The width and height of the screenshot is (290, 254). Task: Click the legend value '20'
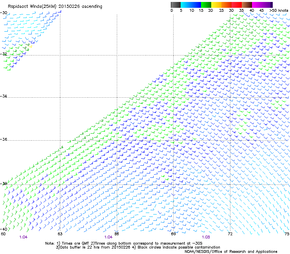click(x=210, y=11)
